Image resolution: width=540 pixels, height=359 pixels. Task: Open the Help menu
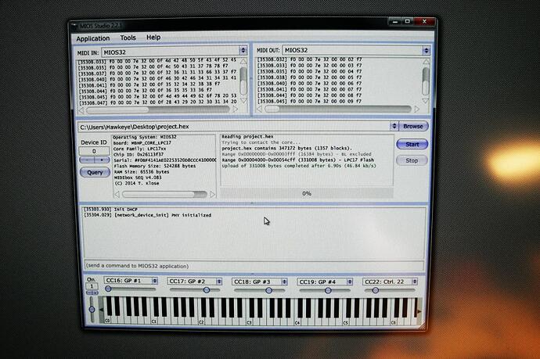(x=153, y=38)
